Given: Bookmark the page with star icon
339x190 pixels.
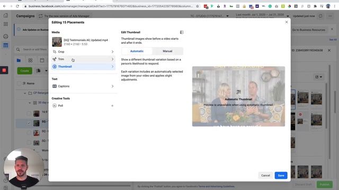Looking at the screenshot, I should (x=198, y=6).
